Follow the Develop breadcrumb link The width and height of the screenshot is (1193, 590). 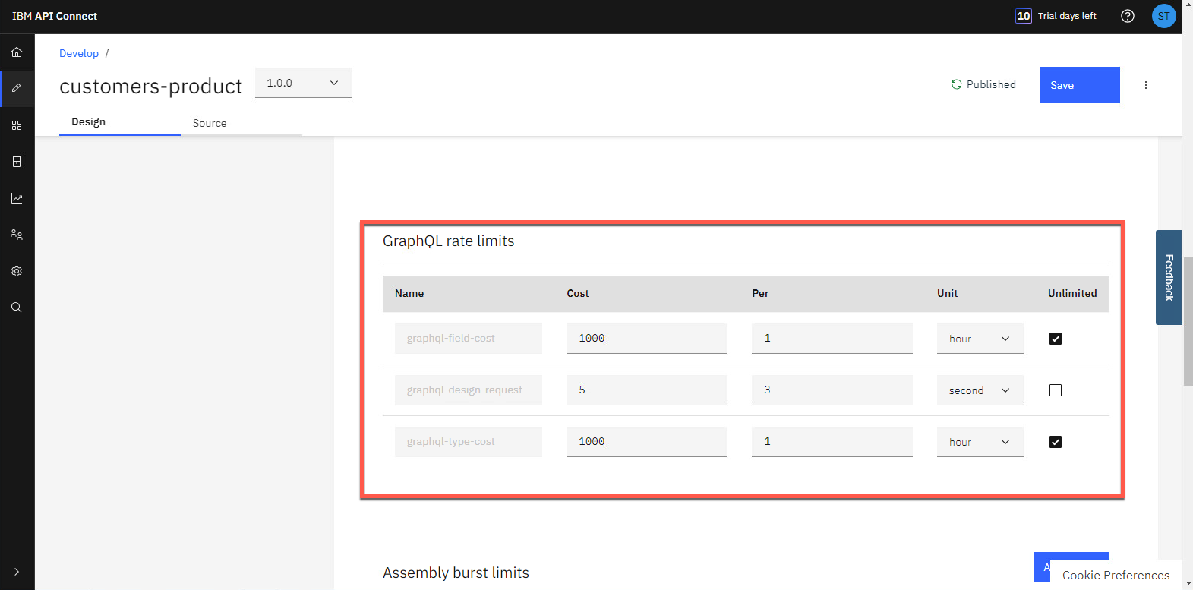click(79, 53)
